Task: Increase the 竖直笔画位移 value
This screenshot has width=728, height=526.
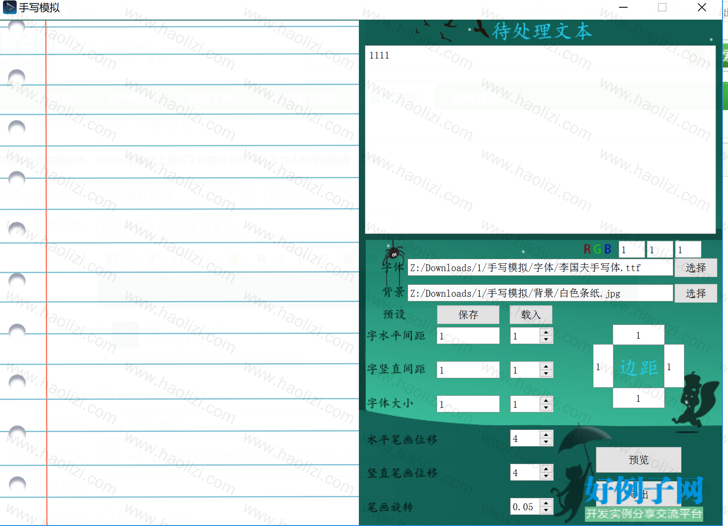Action: pos(546,468)
